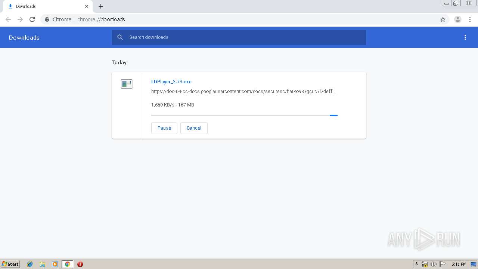The image size is (478, 269).
Task: Click the show desktop tray icon
Action: [474, 264]
